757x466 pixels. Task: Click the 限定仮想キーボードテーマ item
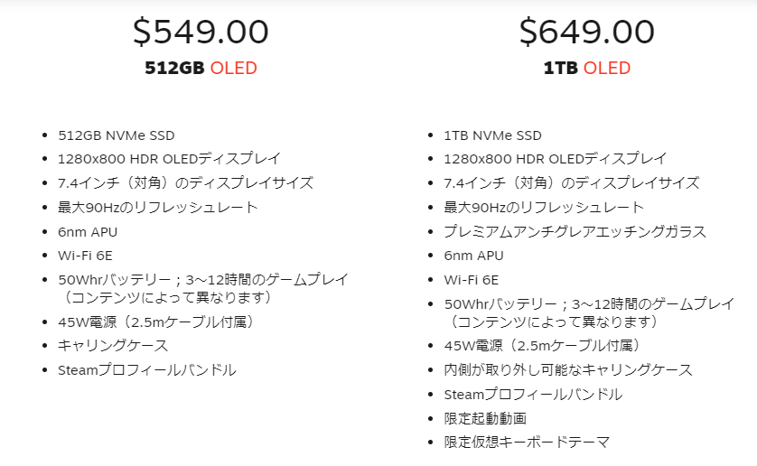(527, 442)
